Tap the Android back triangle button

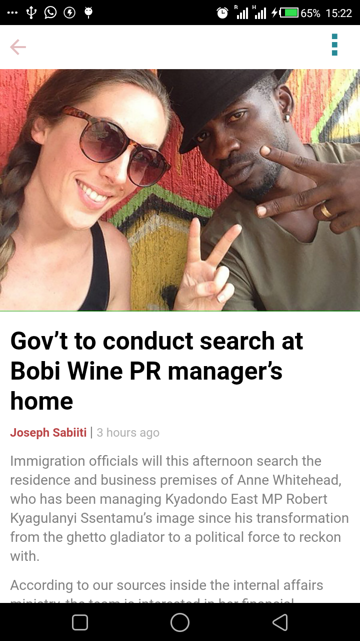(x=280, y=622)
